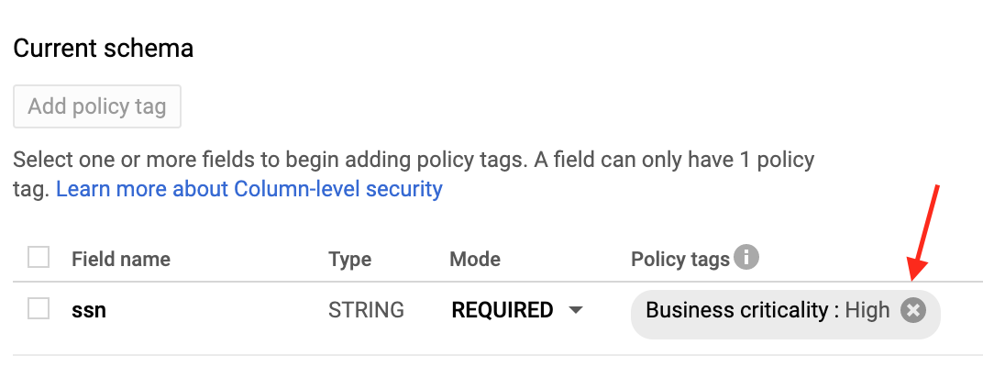Click the Current schema heading
Image resolution: width=983 pixels, height=389 pixels.
(x=104, y=49)
